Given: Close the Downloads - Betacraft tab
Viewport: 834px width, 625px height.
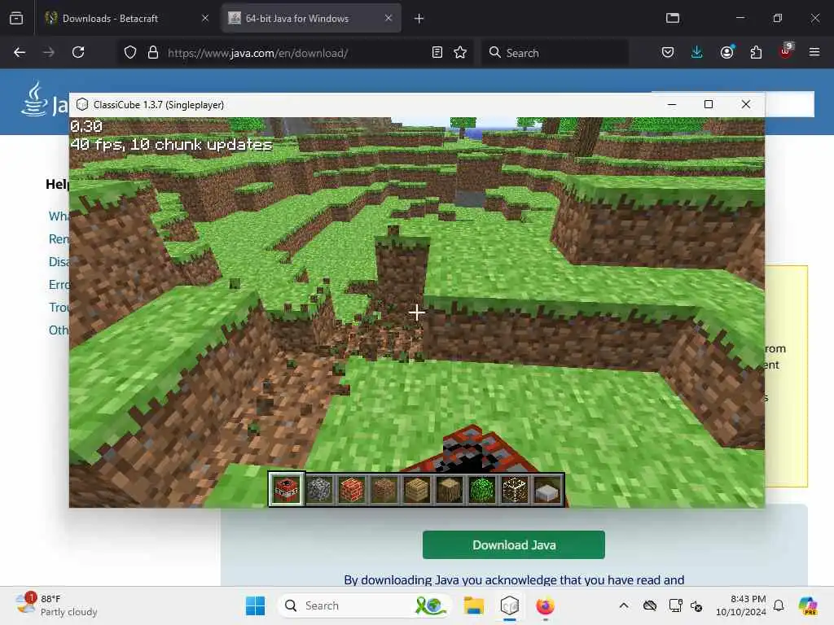Looking at the screenshot, I should pyautogui.click(x=205, y=18).
